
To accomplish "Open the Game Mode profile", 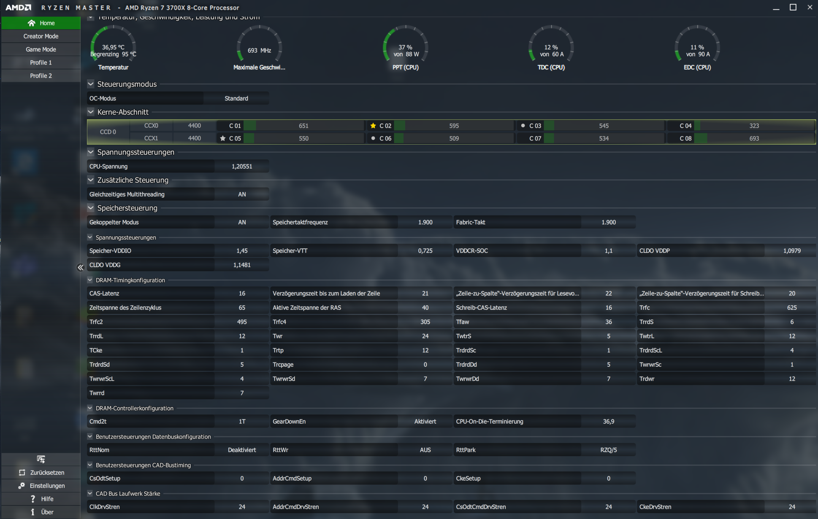I will pyautogui.click(x=41, y=49).
